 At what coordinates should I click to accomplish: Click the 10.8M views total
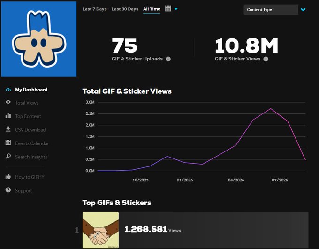click(246, 45)
